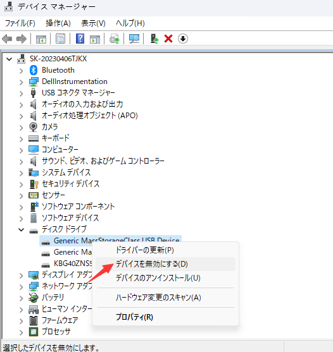Select the SK-20230406TJKX computer name

[x=58, y=59]
